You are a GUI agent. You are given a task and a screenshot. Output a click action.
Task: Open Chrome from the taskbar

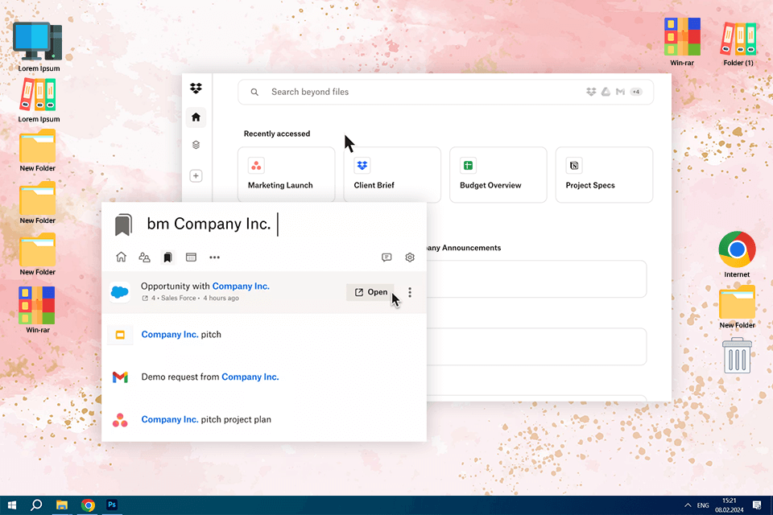tap(88, 505)
